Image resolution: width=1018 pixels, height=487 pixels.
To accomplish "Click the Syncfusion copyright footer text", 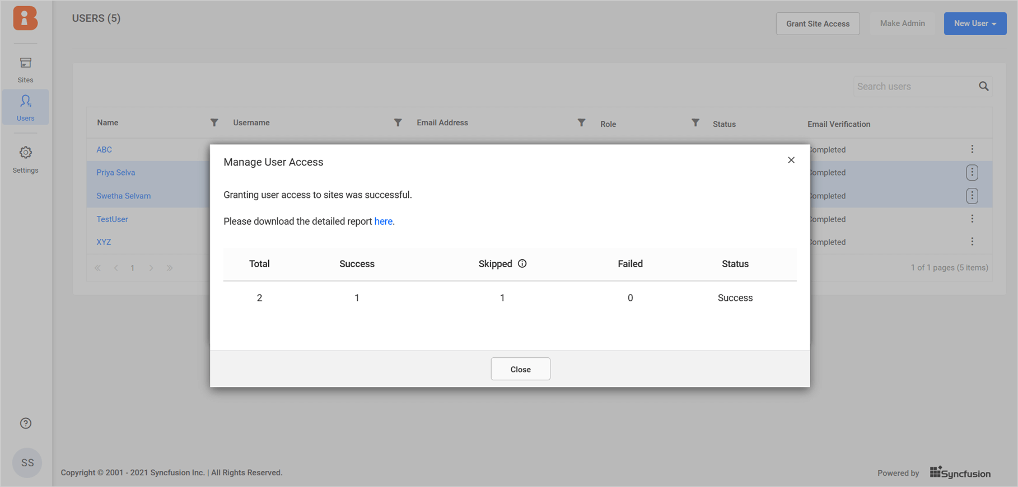I will click(x=171, y=472).
